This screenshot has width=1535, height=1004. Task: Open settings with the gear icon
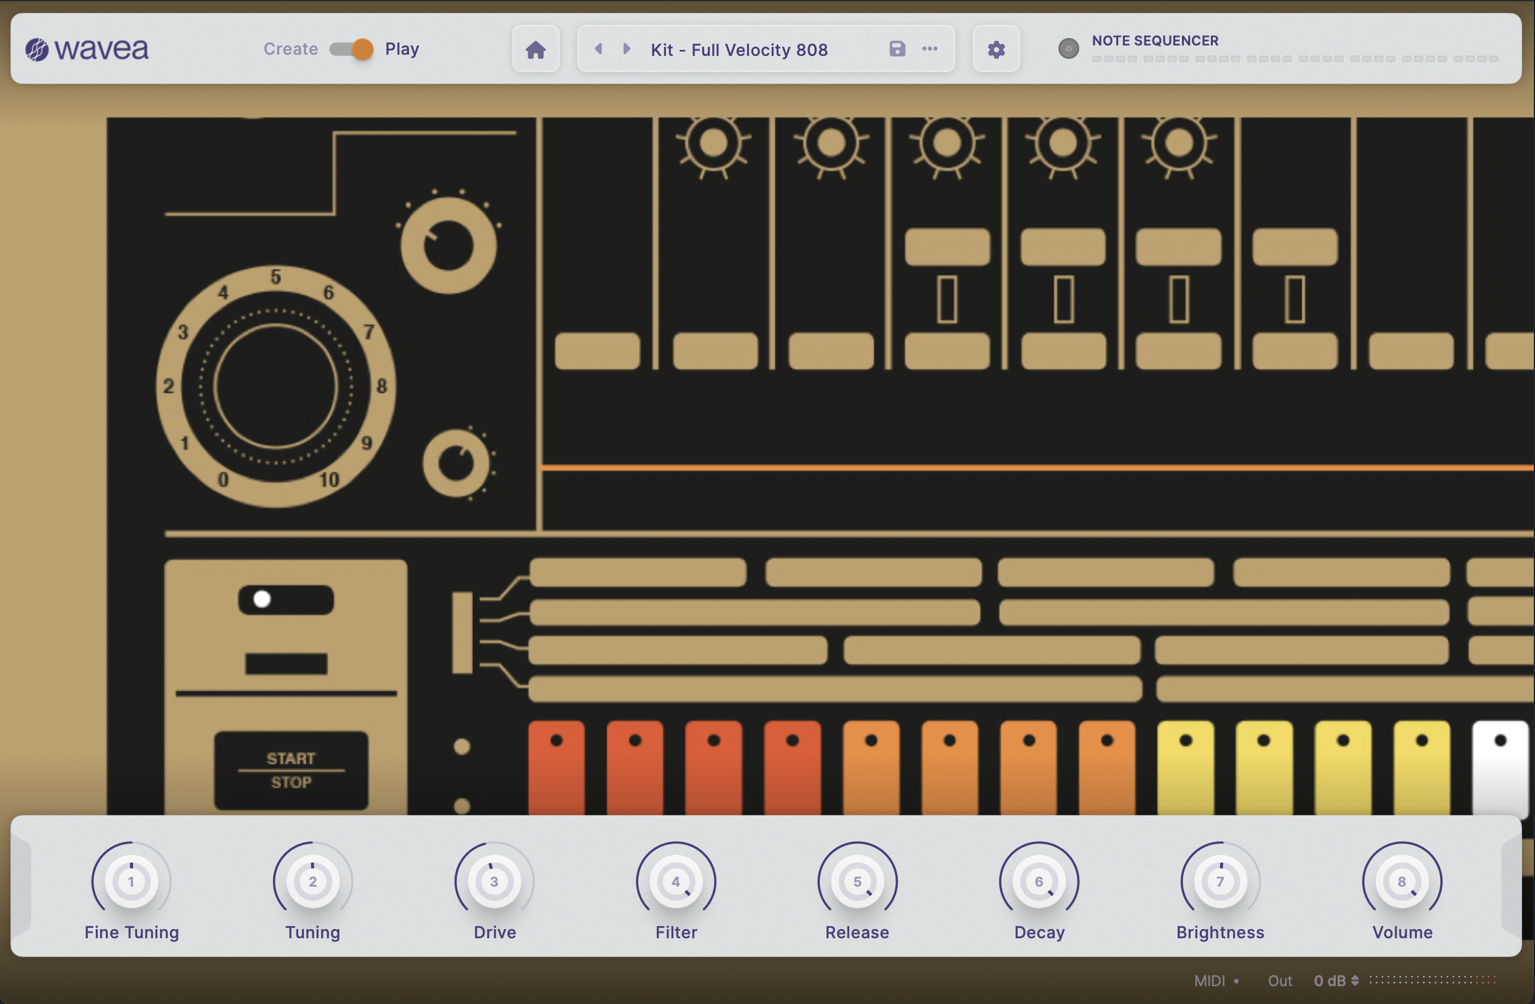996,49
